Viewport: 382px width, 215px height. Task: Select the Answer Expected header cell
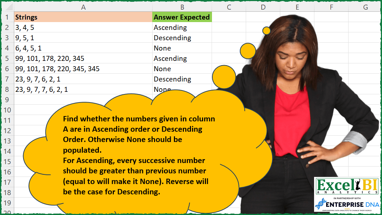pos(182,17)
